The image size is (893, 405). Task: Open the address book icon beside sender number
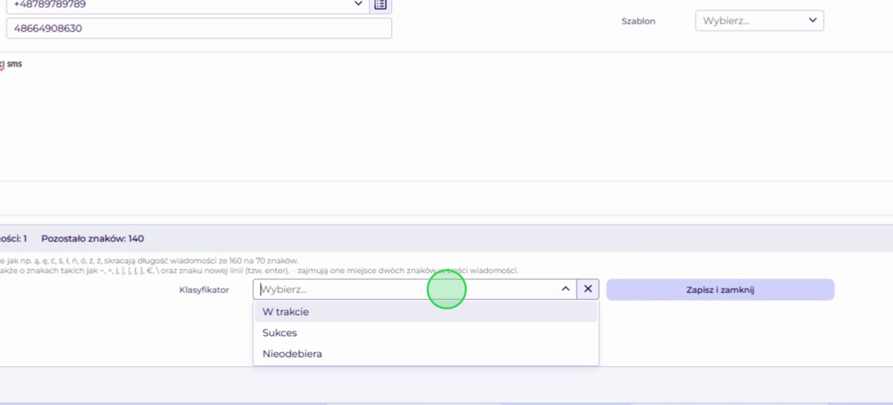381,5
